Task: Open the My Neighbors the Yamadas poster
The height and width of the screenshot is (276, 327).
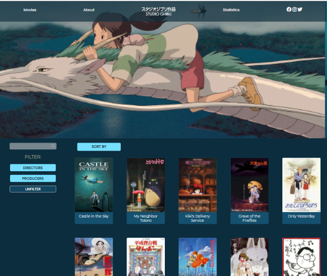Action: [301, 257]
